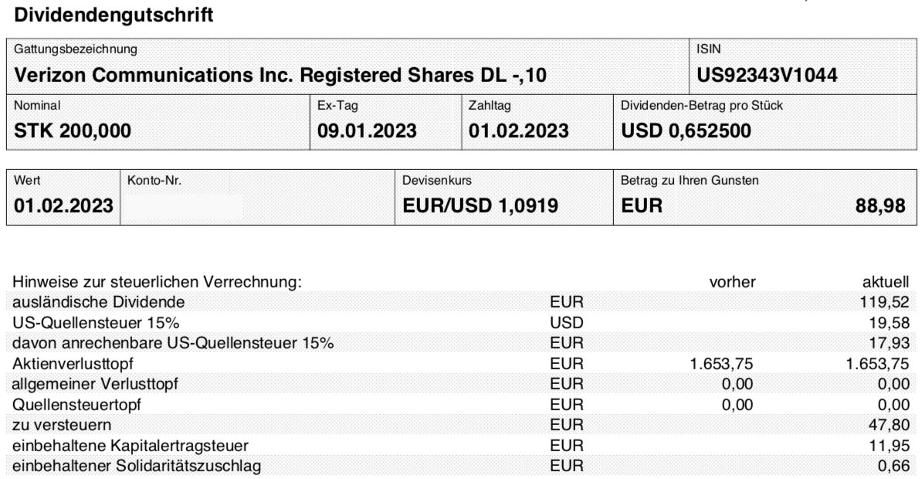Click the Solidaritätszuschlag row label
This screenshot has height=479, width=922.
[x=137, y=466]
